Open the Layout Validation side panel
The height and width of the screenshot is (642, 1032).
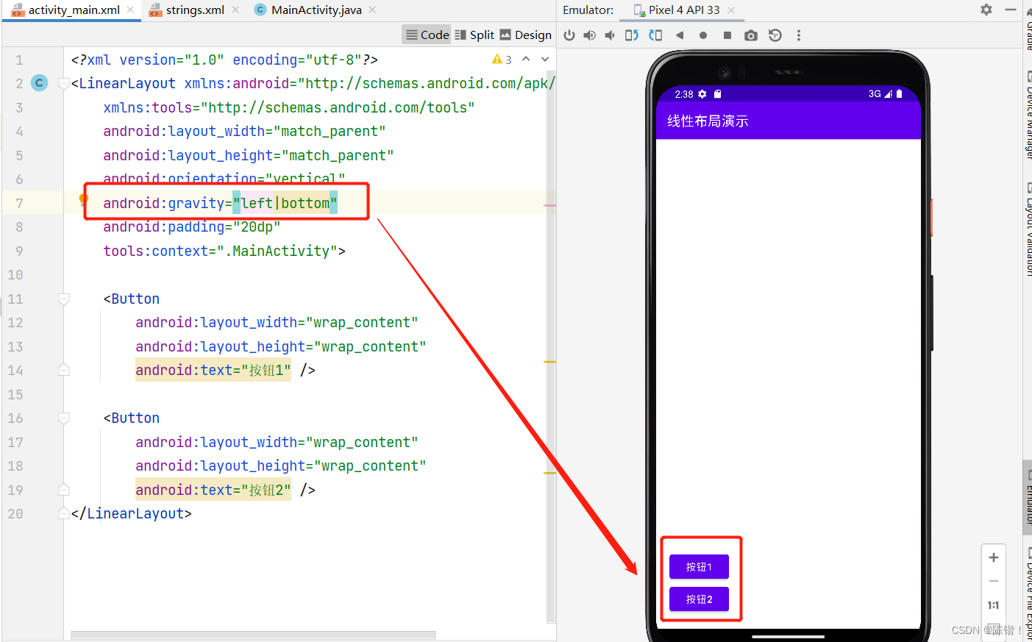pos(1028,229)
